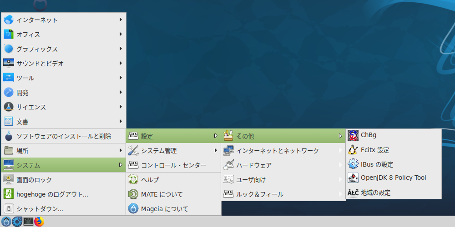Click the logout exit-door icon
The width and height of the screenshot is (455, 227).
pos(8,194)
